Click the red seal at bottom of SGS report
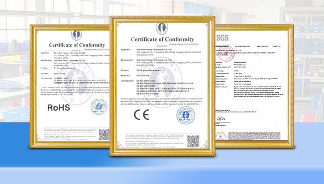The width and height of the screenshot is (324, 184). 221,137
